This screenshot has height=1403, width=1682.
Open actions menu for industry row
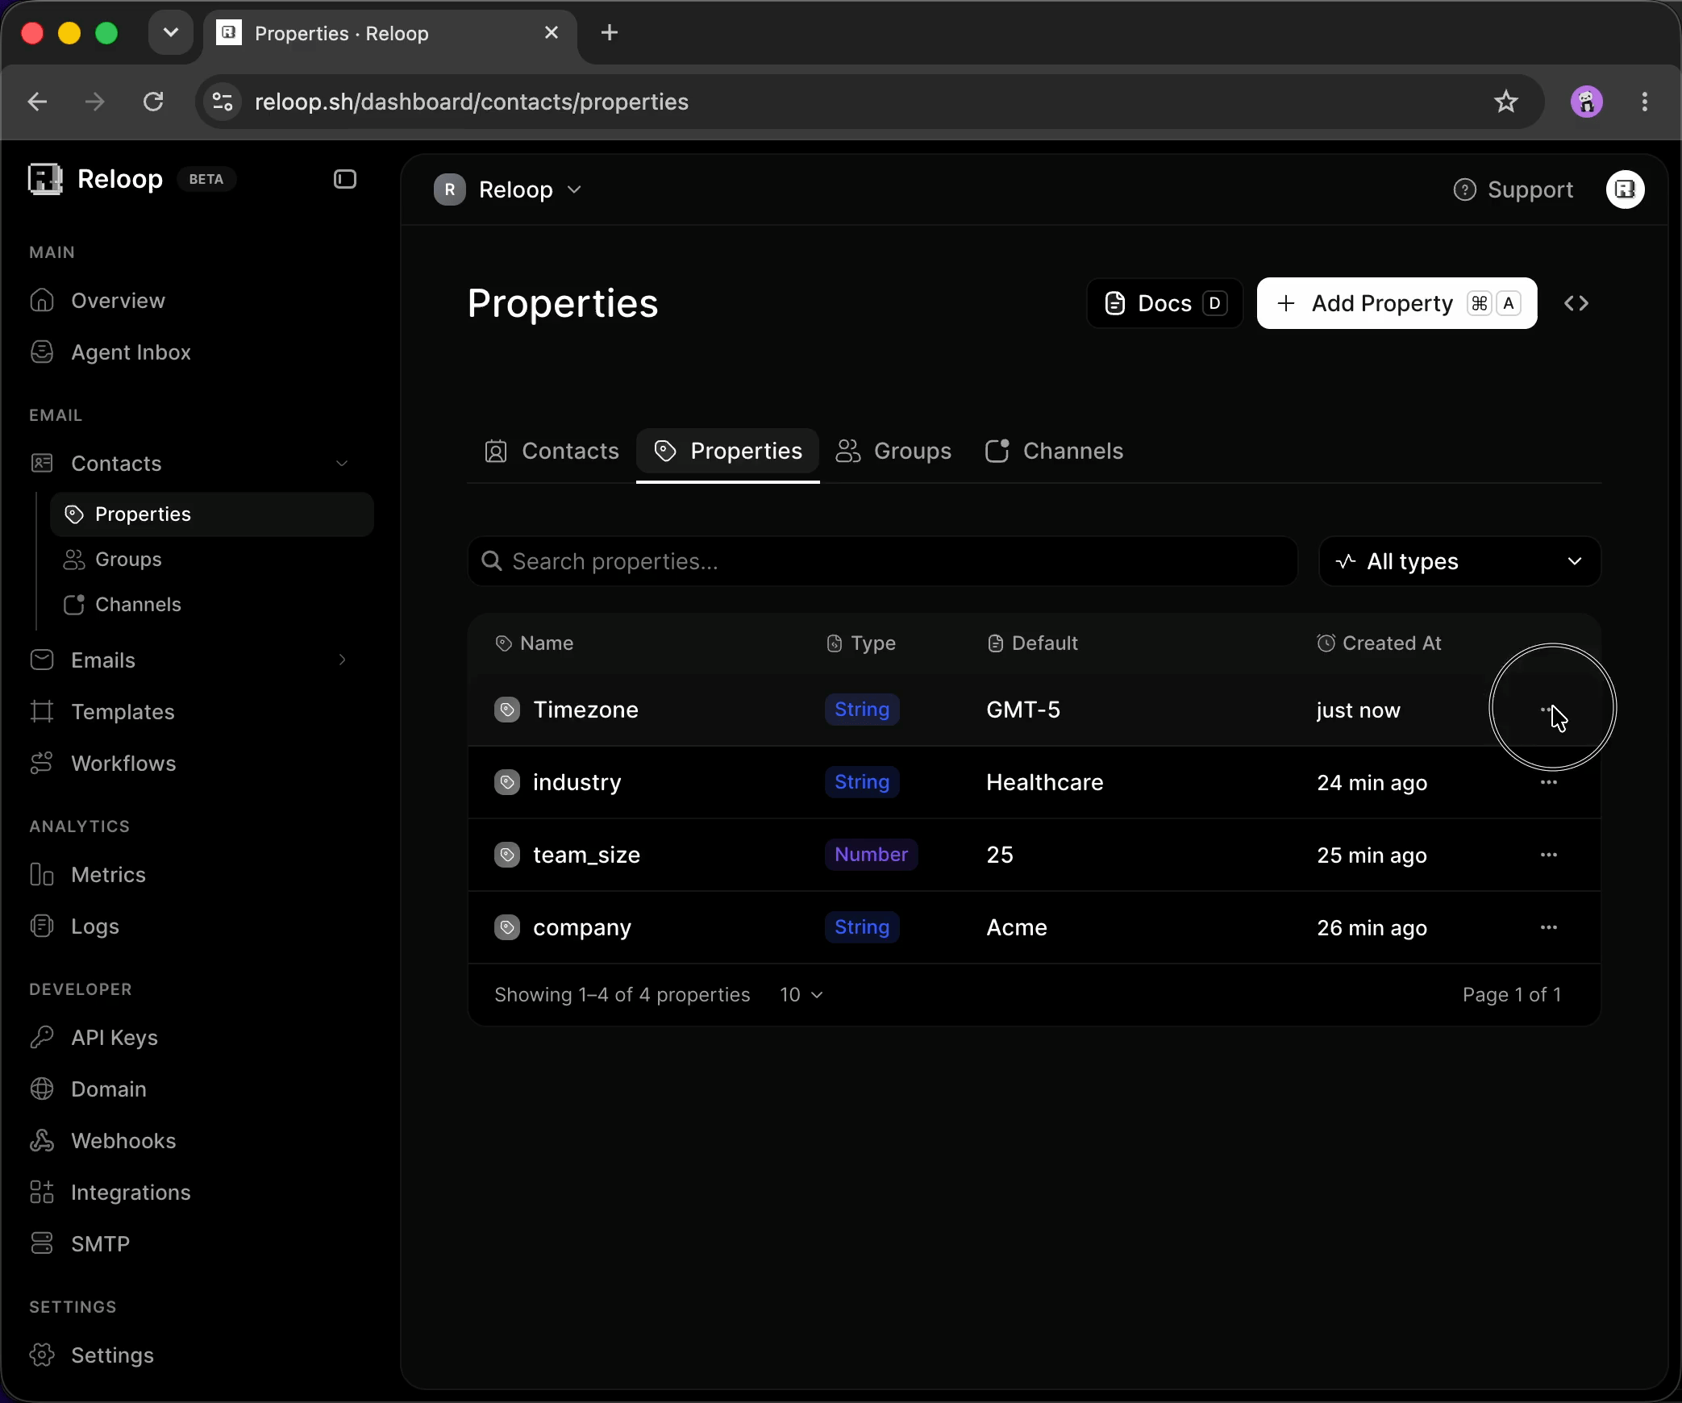click(1549, 782)
